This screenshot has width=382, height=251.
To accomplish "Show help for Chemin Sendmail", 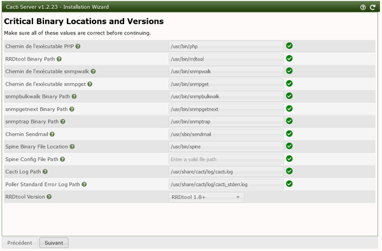I will pyautogui.click(x=52, y=134).
